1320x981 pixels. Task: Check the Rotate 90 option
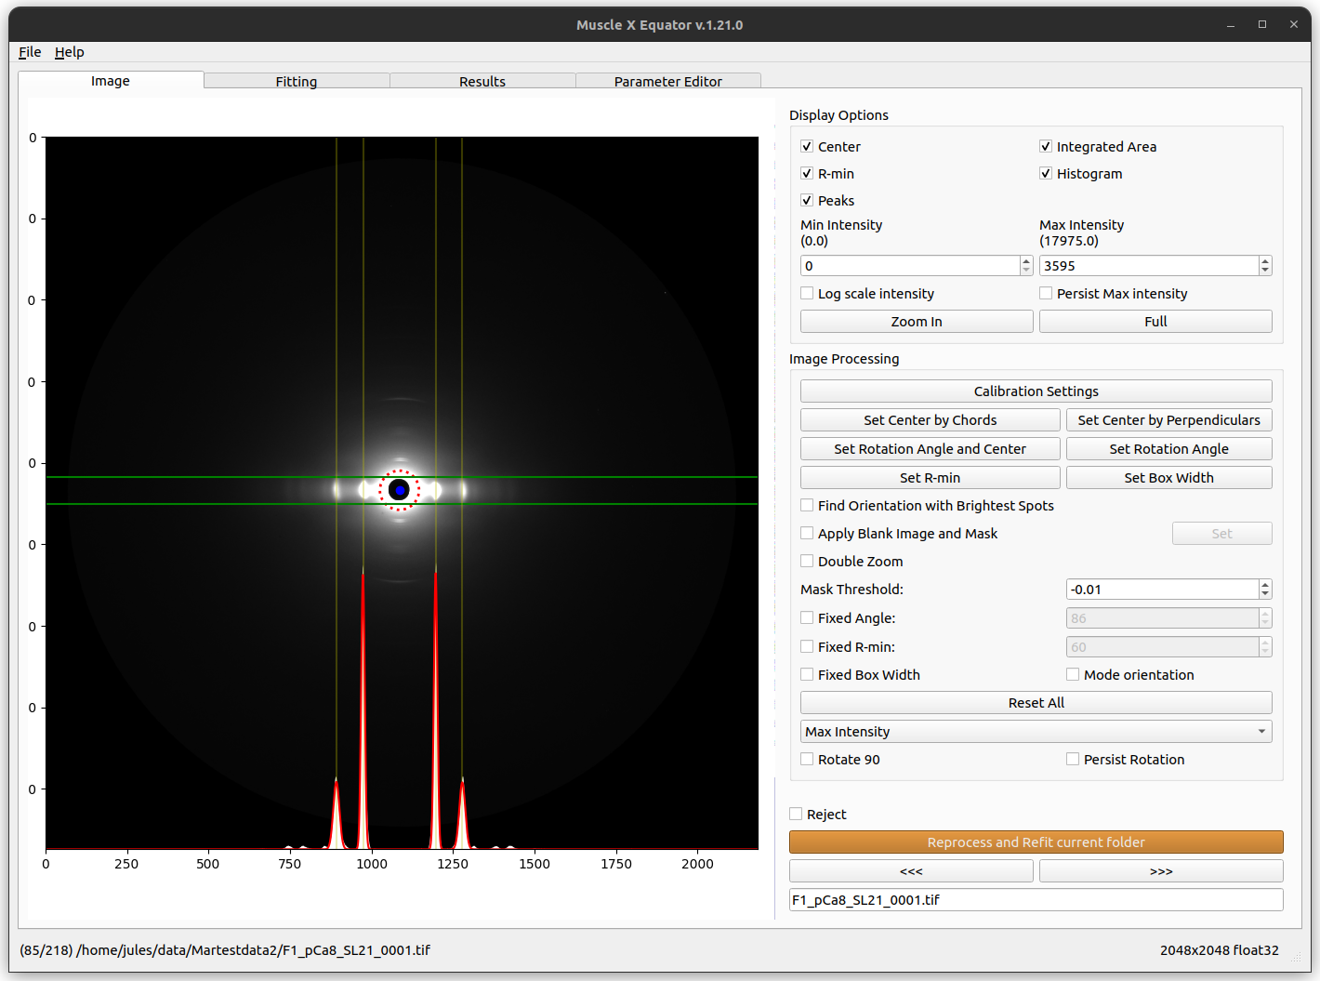click(x=807, y=760)
